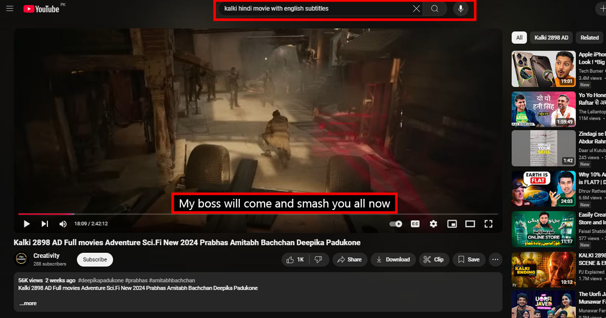Screen dimensions: 606x318
Task: Open Kalki Ending explained thumbnail
Action: (x=544, y=269)
